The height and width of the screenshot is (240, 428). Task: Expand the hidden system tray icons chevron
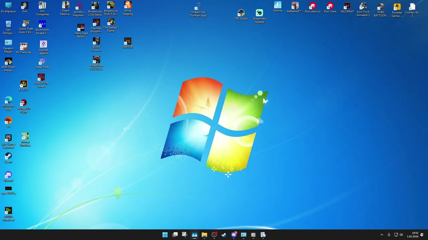tap(382, 235)
